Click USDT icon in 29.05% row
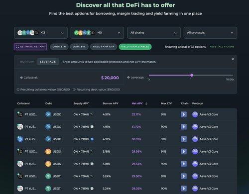 [48, 189]
